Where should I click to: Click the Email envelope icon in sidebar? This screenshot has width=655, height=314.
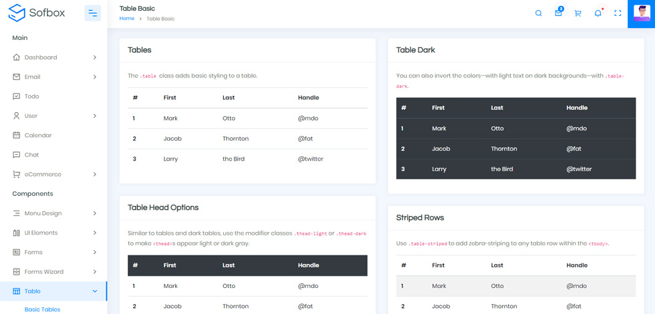click(16, 77)
